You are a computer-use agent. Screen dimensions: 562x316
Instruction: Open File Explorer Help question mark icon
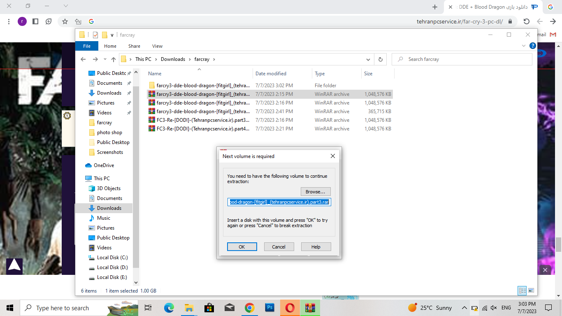pos(532,46)
